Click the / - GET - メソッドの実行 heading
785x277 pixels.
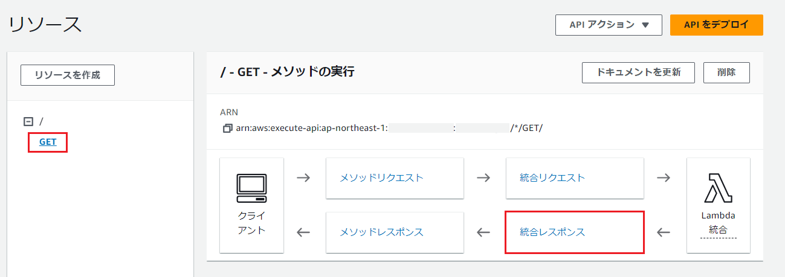point(287,72)
